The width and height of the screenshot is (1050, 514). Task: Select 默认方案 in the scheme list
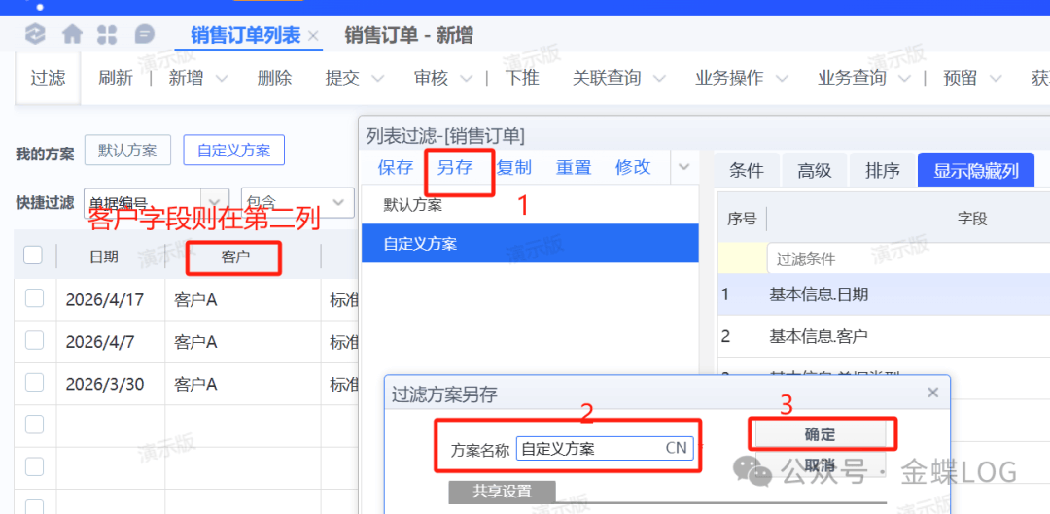pos(413,205)
